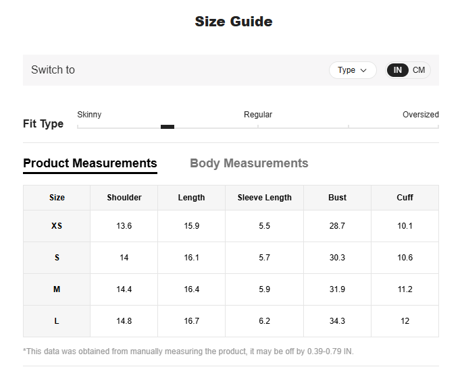The width and height of the screenshot is (462, 367).
Task: Click the Sleeve Length column header
Action: pyautogui.click(x=265, y=198)
